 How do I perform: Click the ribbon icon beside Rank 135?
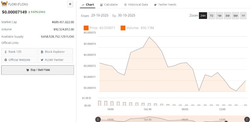pos(6,52)
